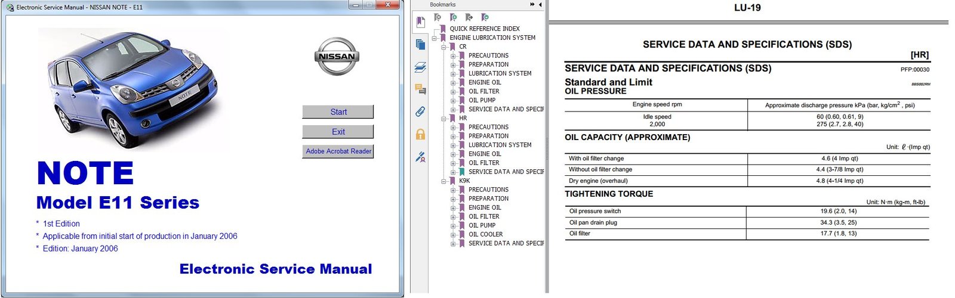Click the 'LU-19' page number header
This screenshot has width=955, height=298.
tap(747, 8)
